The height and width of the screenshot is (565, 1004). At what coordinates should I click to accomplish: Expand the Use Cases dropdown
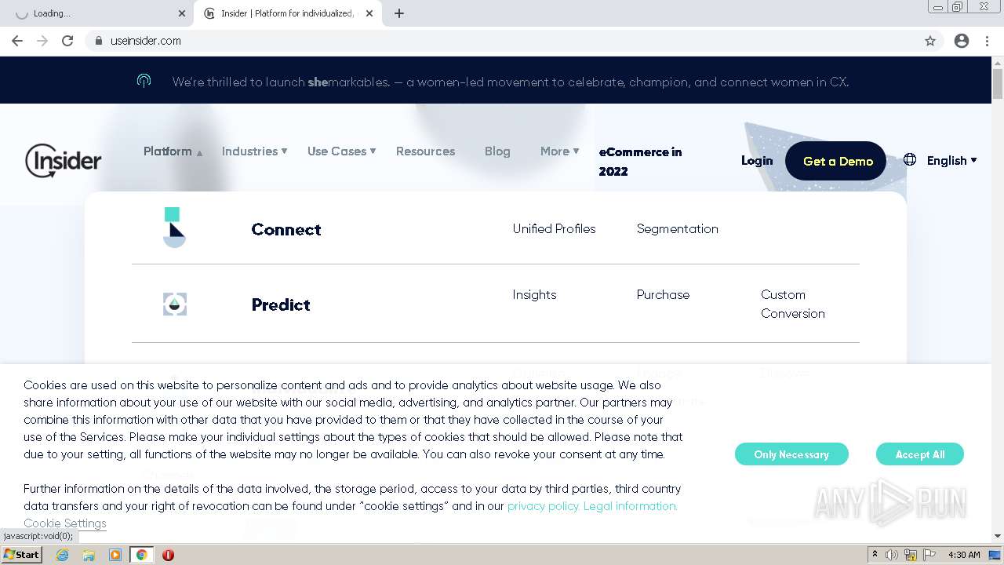[x=341, y=151]
